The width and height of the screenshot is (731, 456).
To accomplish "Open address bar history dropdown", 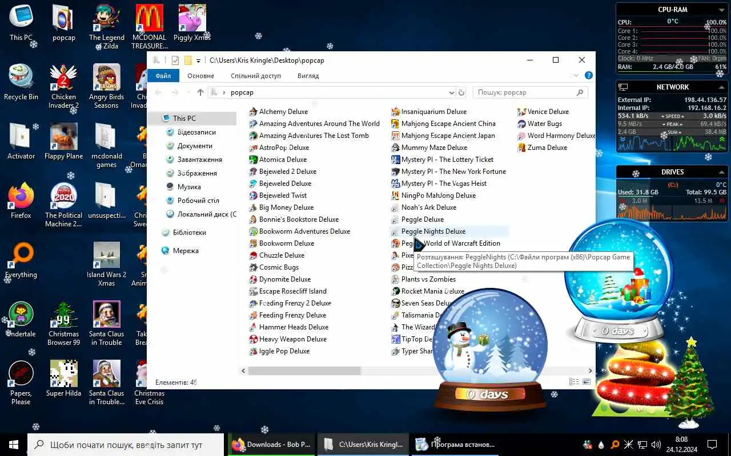I will click(x=451, y=92).
